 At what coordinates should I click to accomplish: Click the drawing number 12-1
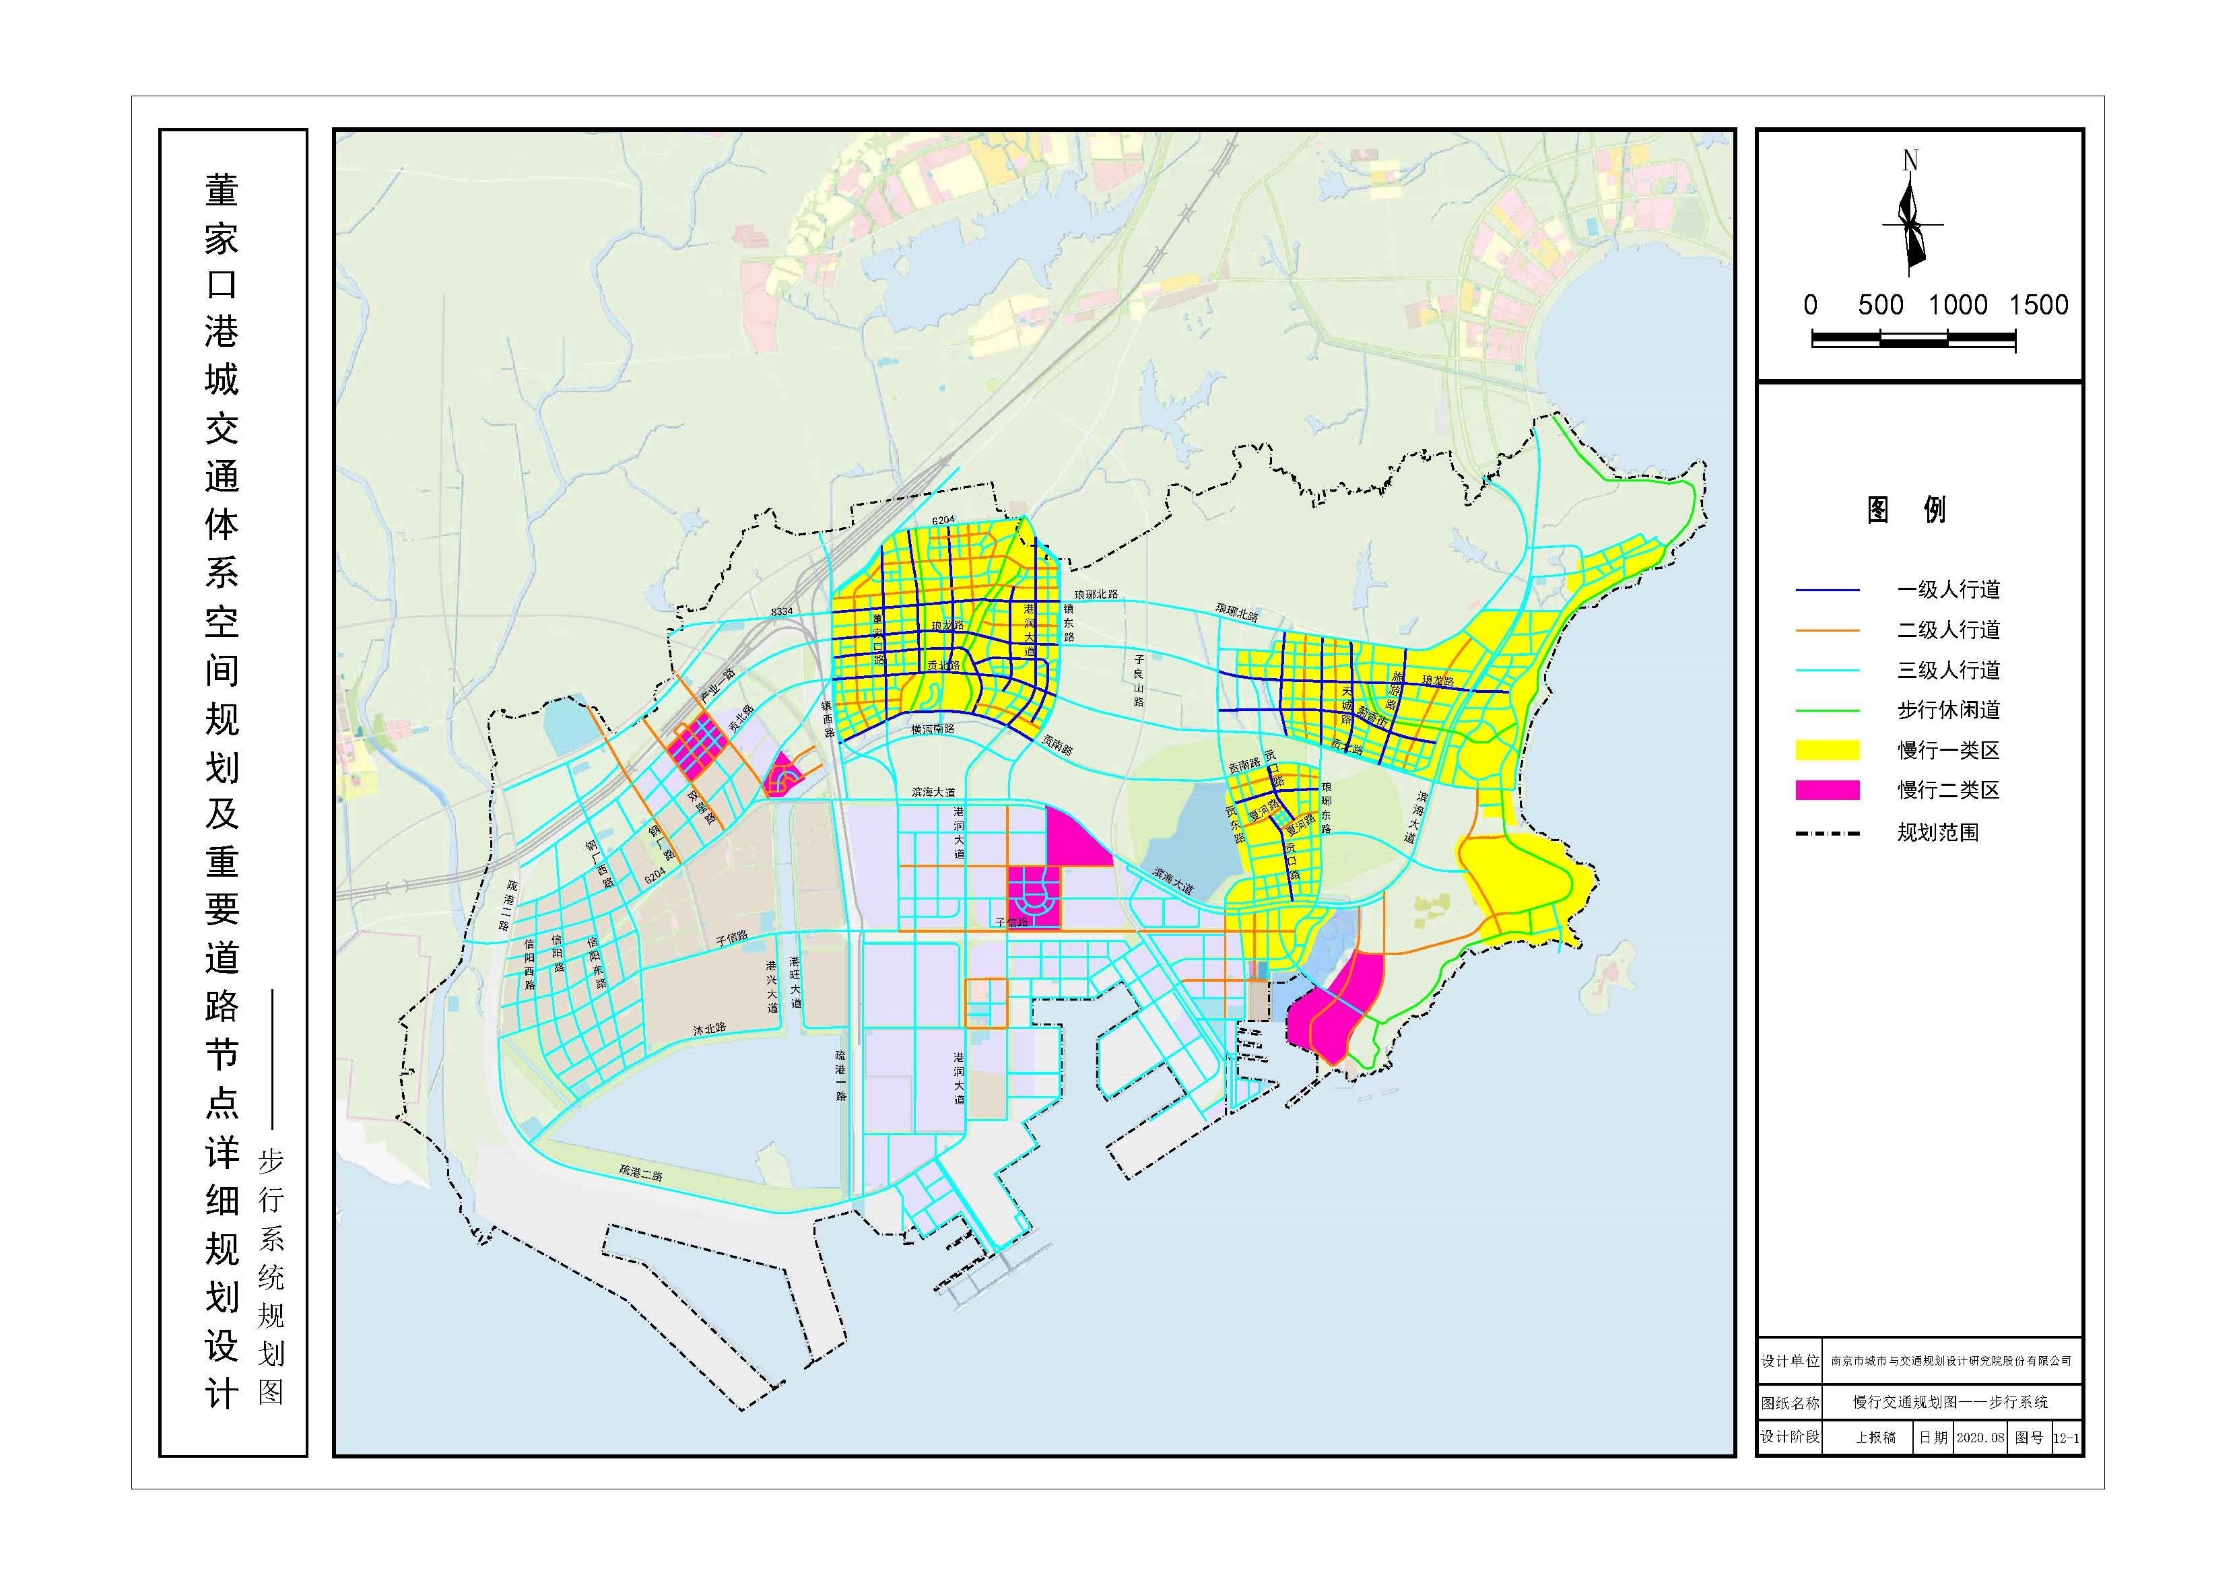(x=2067, y=1438)
